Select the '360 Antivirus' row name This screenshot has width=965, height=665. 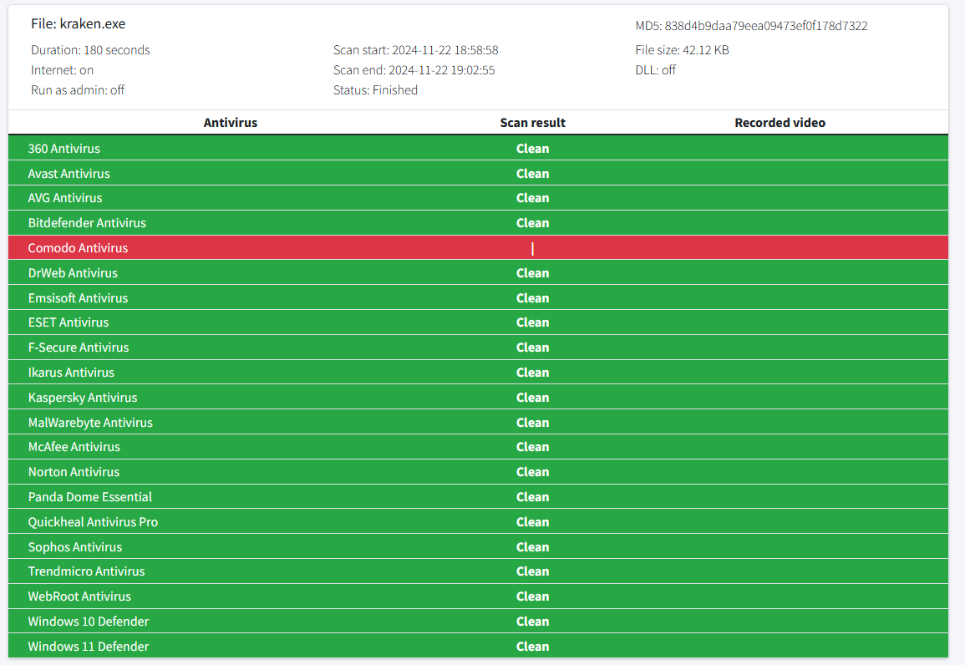64,148
